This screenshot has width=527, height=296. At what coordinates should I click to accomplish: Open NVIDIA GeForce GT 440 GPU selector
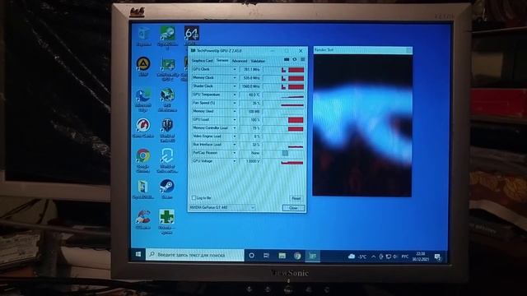[222, 208]
